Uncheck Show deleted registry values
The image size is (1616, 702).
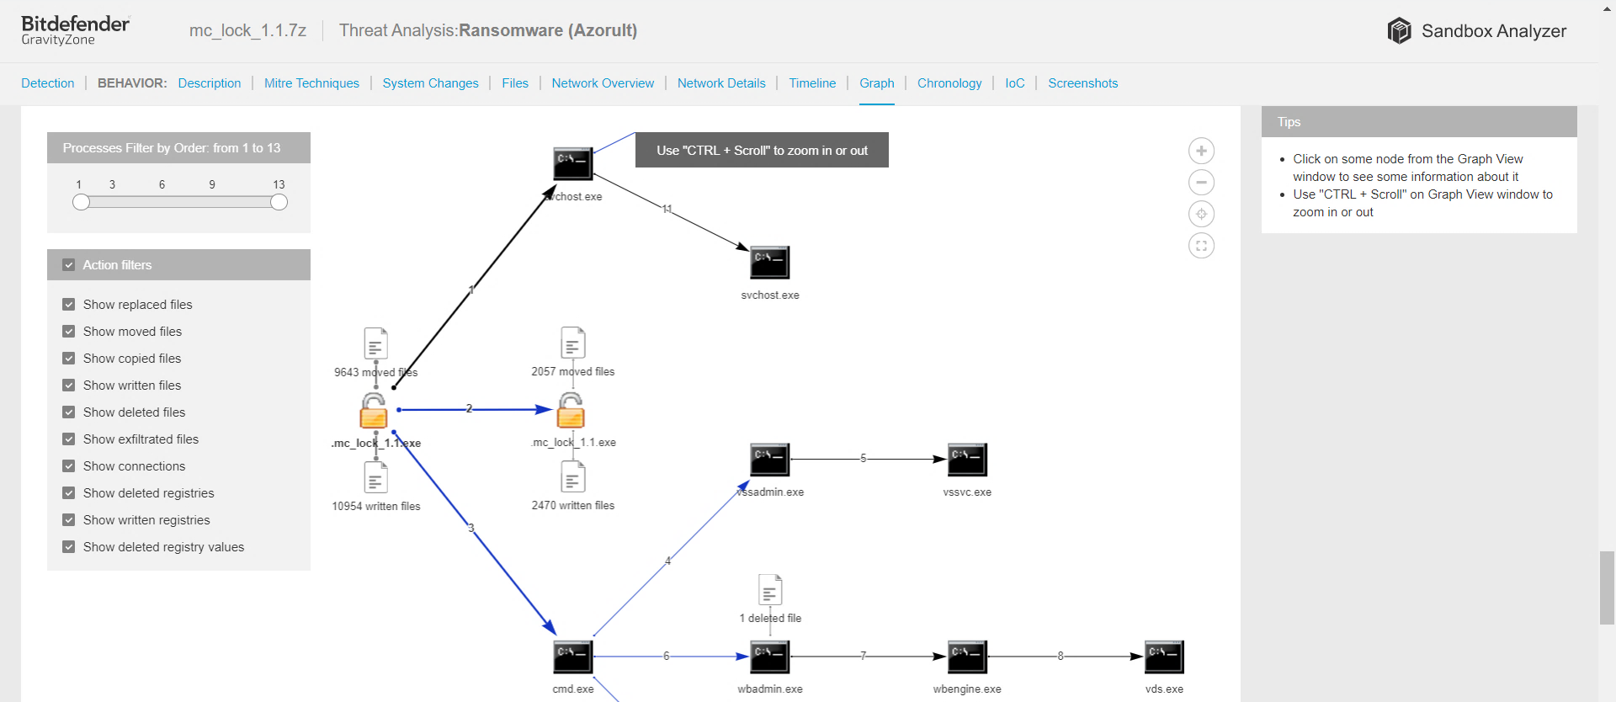coord(69,547)
